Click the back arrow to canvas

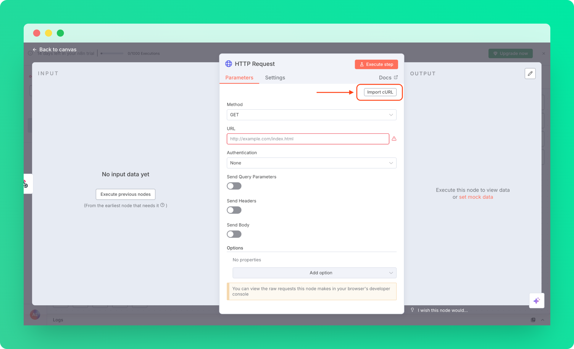(x=35, y=50)
